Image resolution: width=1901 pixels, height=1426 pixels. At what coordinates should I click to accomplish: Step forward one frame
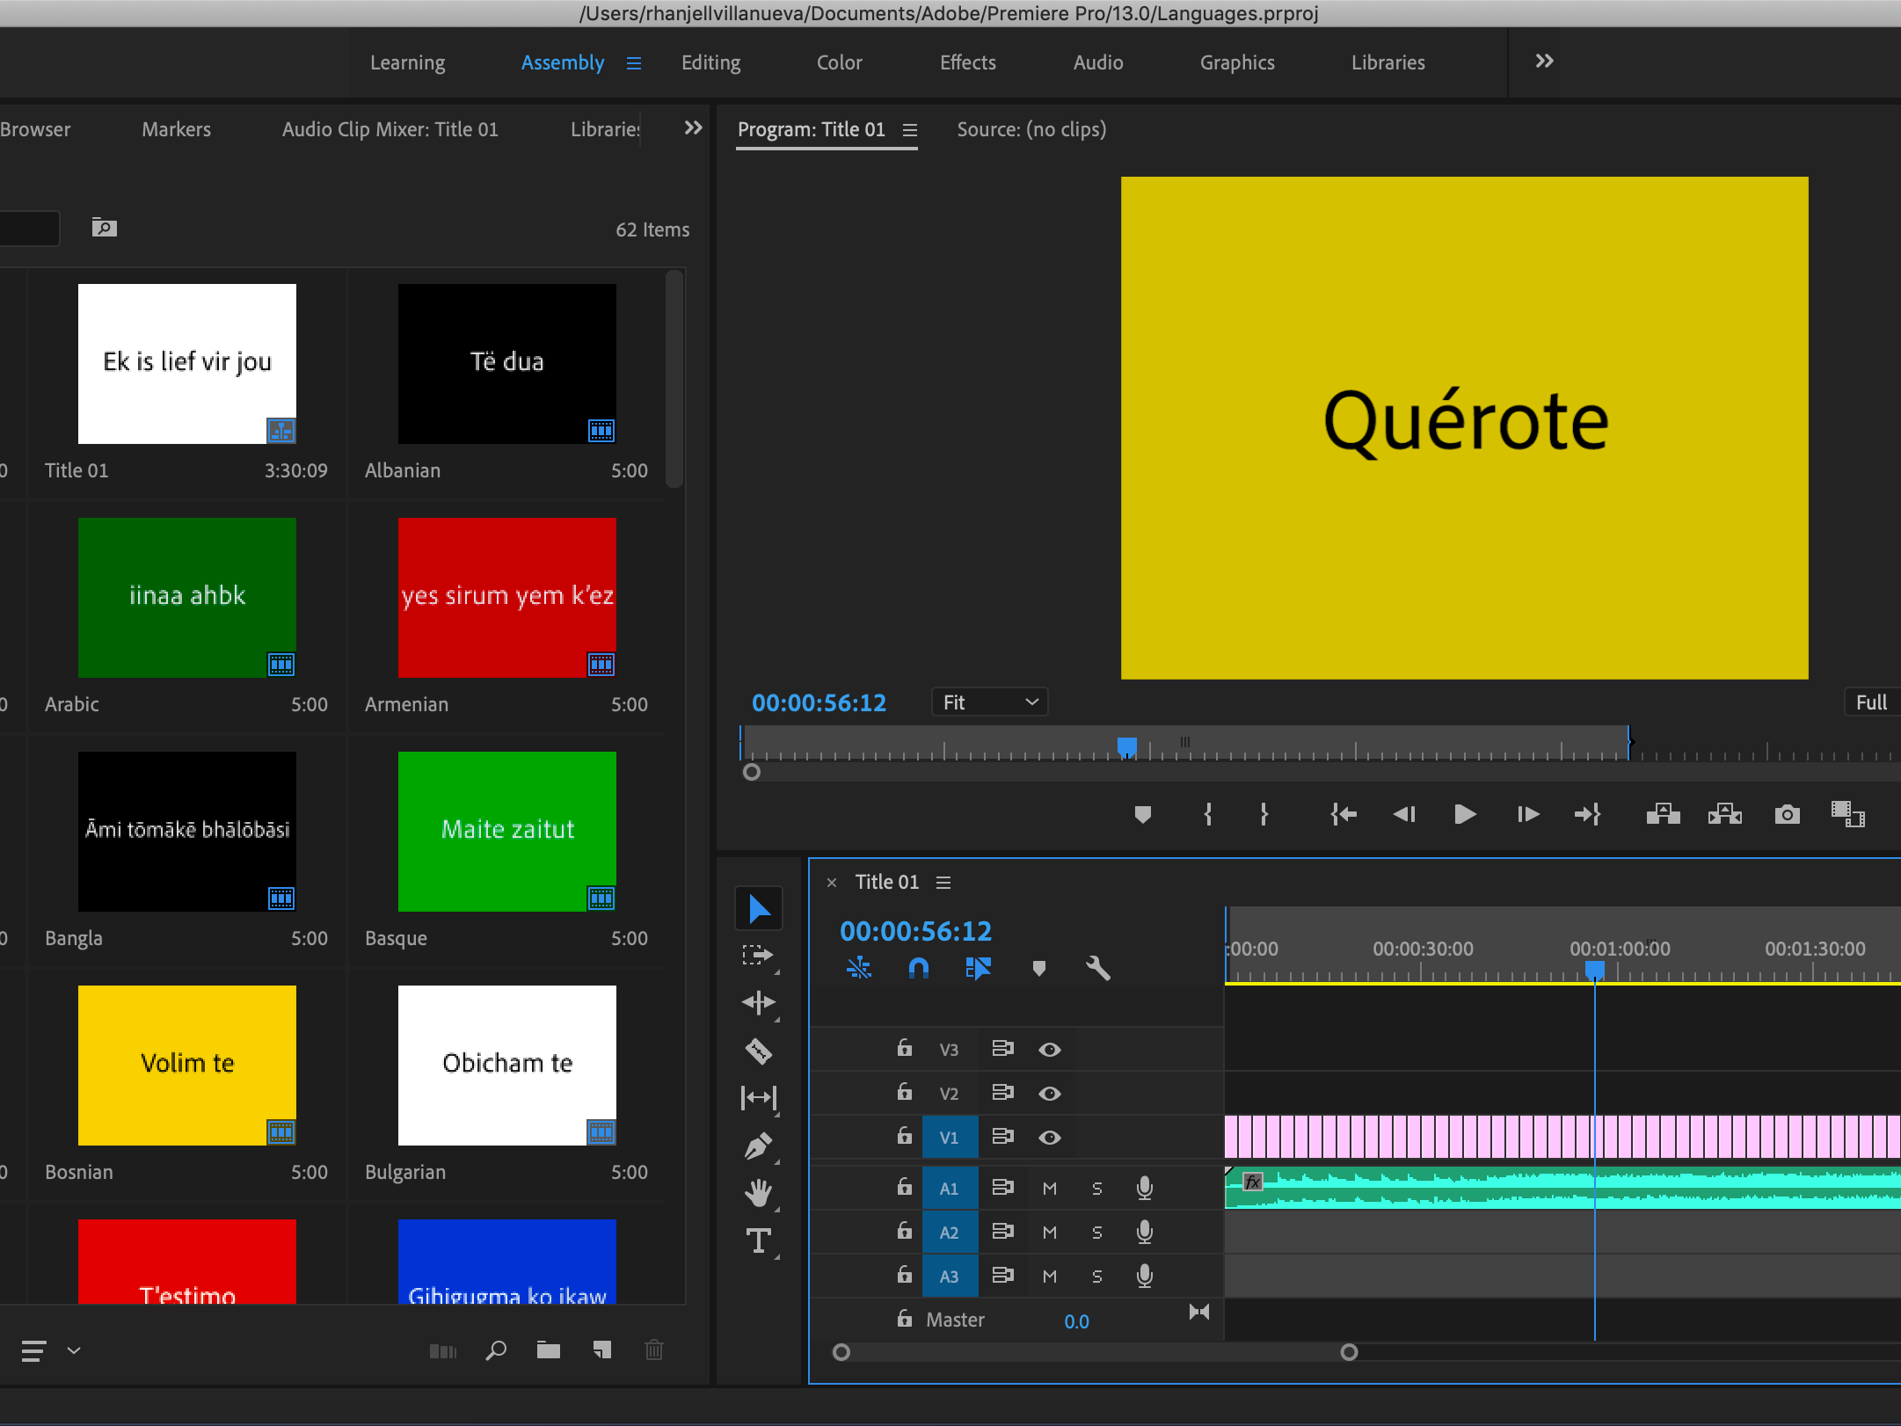coord(1528,814)
